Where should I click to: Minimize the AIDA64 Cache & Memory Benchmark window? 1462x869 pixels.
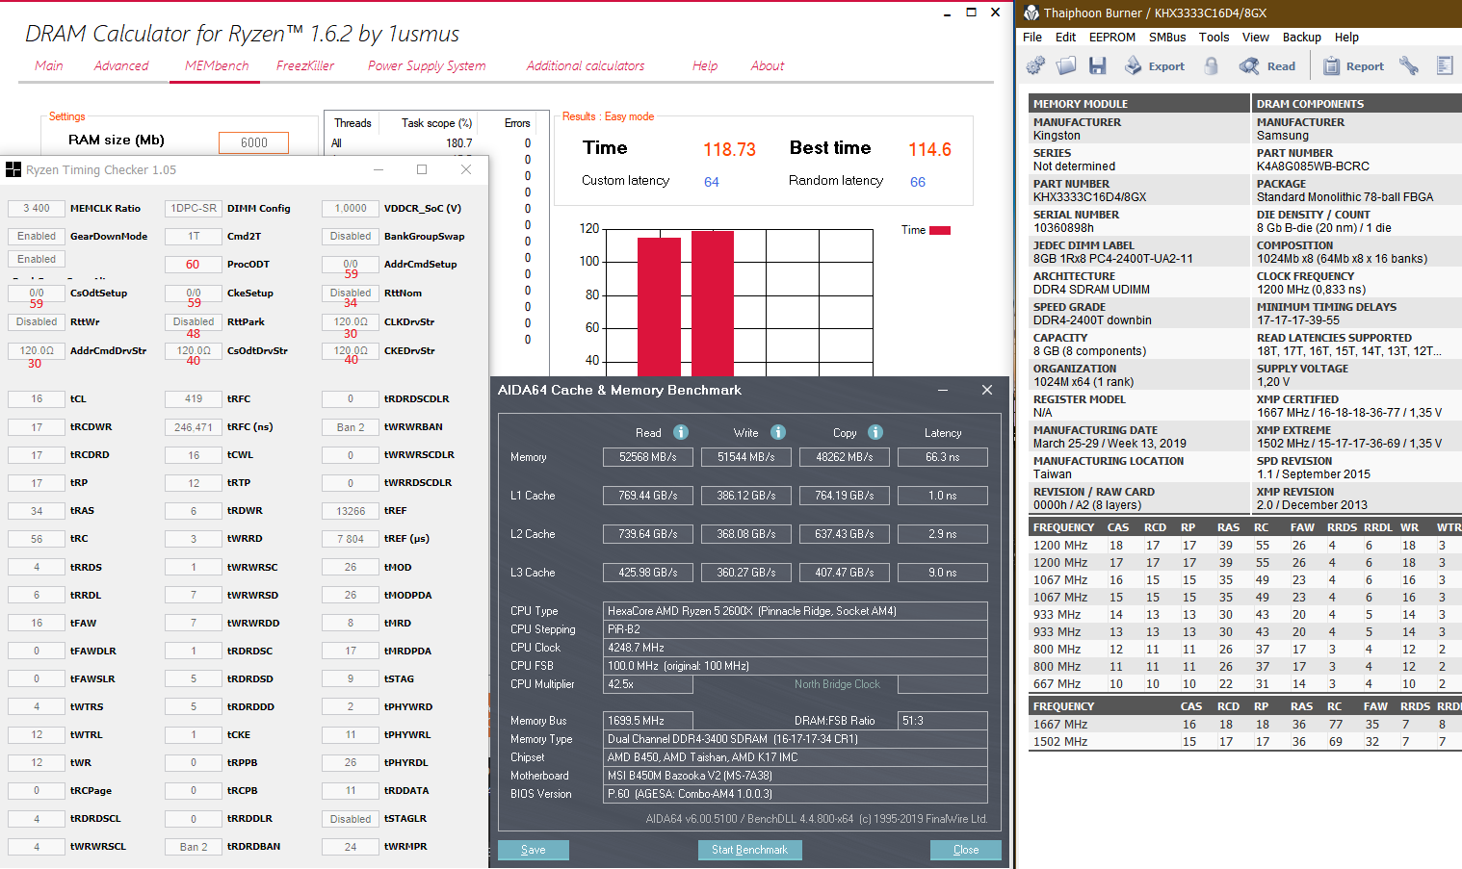(943, 390)
